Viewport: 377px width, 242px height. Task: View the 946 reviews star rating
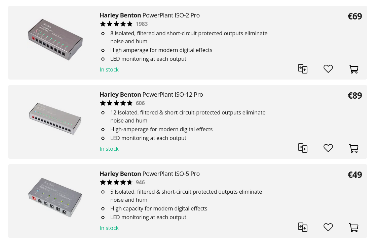tap(116, 182)
